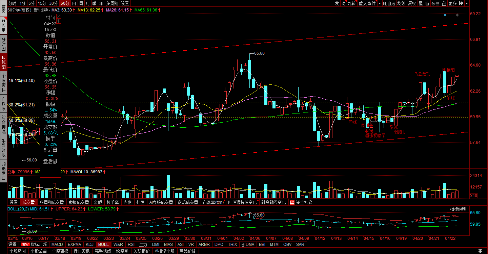Open the 多周期 multi-period selector
488x254 pixels.
tap(112, 3)
